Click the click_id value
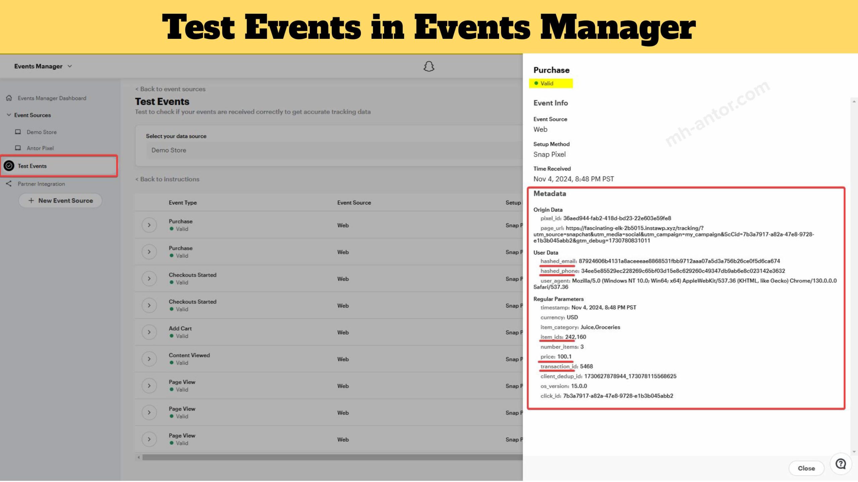Screen dimensions: 858x482 point(618,396)
